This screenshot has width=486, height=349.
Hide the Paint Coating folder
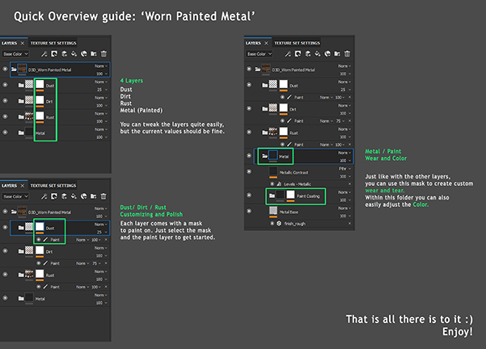pyautogui.click(x=249, y=195)
